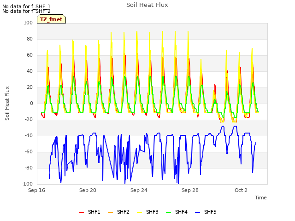
Task: Click the -40 y-axis tick label
Action: 29,136
